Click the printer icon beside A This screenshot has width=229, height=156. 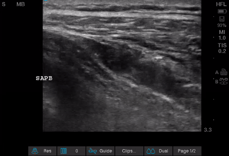point(224,72)
